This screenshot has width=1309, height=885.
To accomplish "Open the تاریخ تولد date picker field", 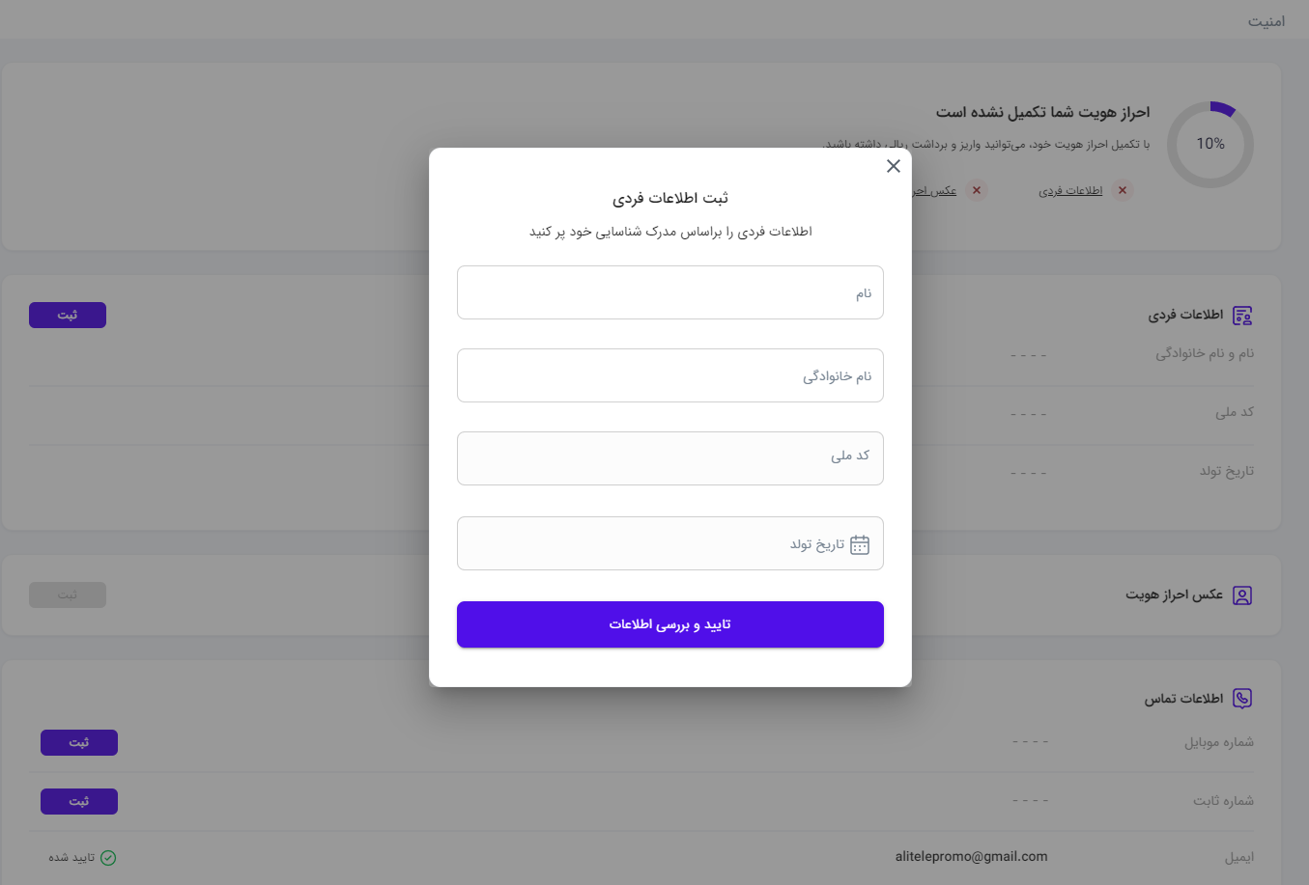I will tap(670, 543).
